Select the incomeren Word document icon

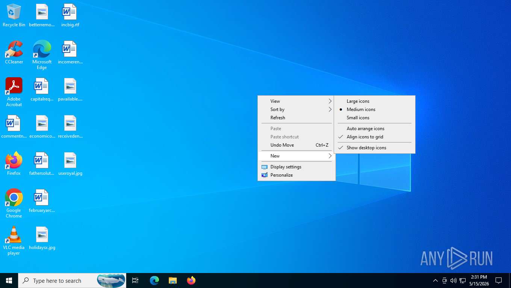(70, 52)
